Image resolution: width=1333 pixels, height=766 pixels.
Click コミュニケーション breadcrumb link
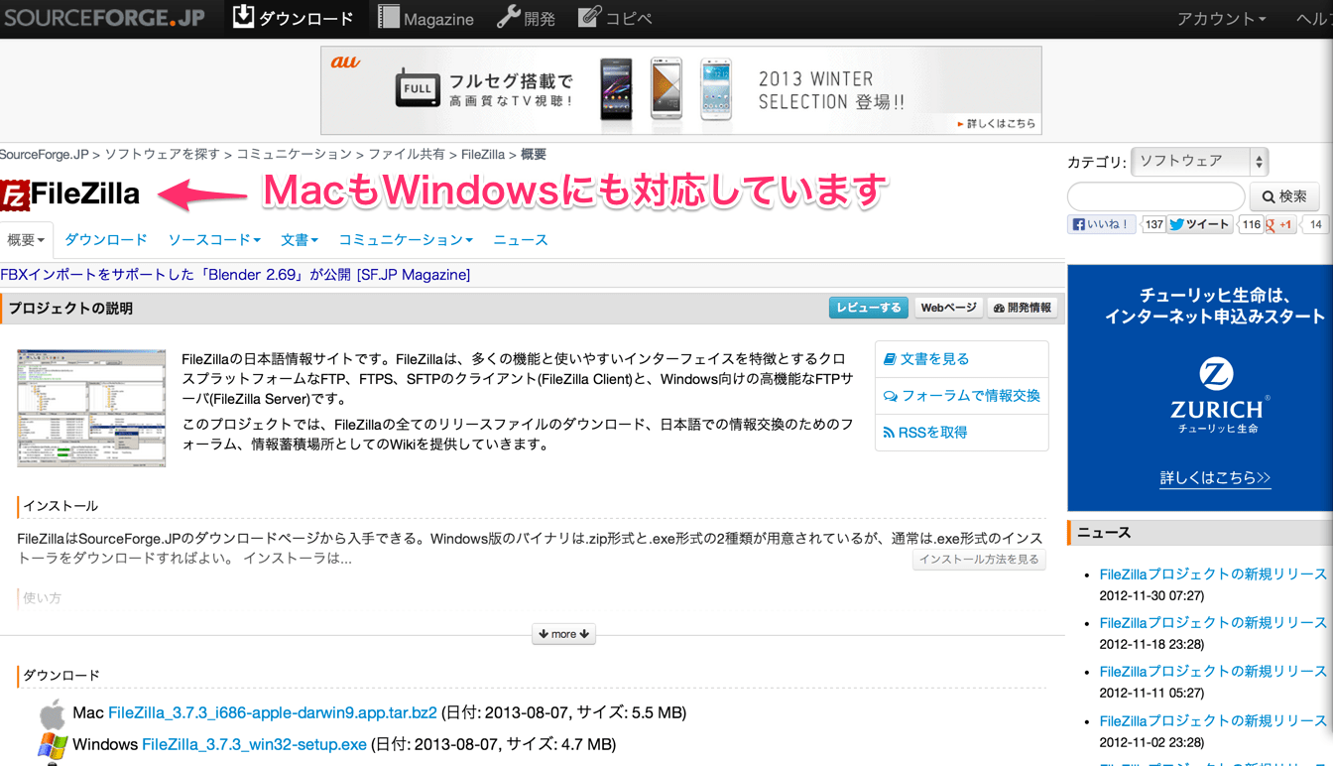tap(294, 155)
